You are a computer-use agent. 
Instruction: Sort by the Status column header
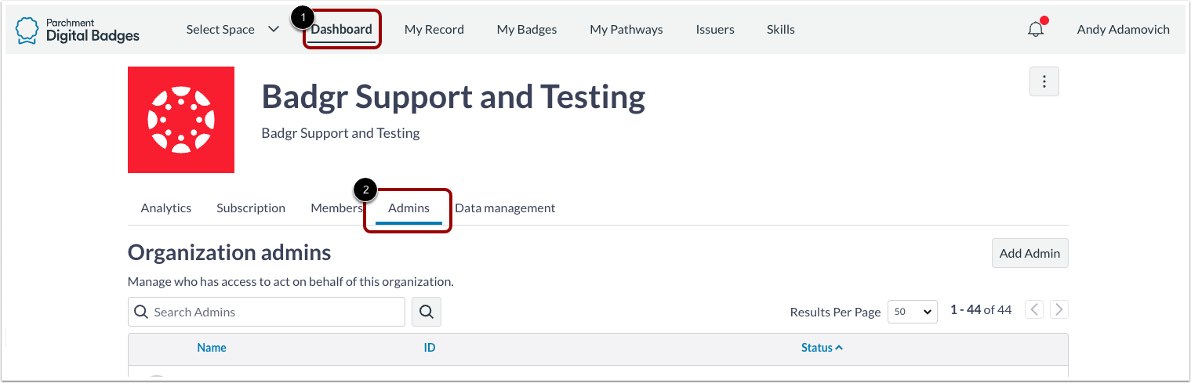point(822,348)
